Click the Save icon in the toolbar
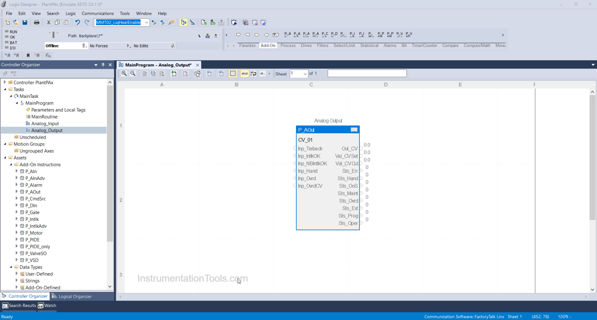Screen dimensions: 597x320 click(x=25, y=23)
